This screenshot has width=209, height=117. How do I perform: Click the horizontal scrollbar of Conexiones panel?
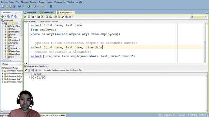click(x=7, y=60)
